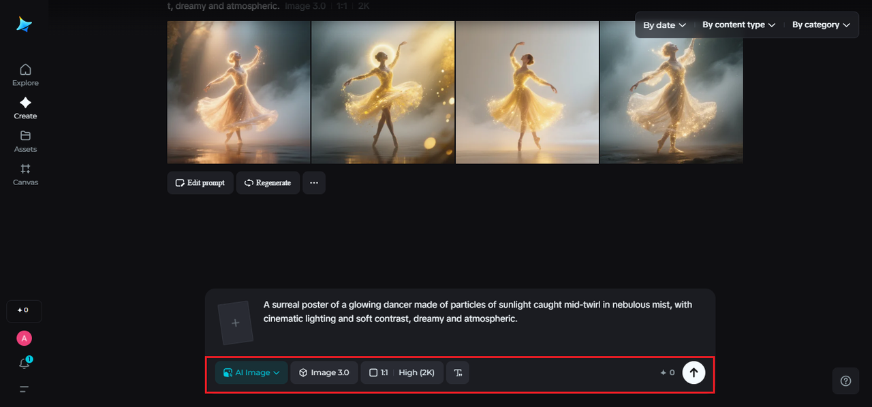Expand the By content type filter
Screen dimensions: 872x407
[x=738, y=25]
